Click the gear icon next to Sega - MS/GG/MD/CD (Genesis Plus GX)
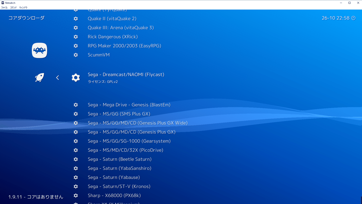362x204 pixels. pyautogui.click(x=76, y=132)
